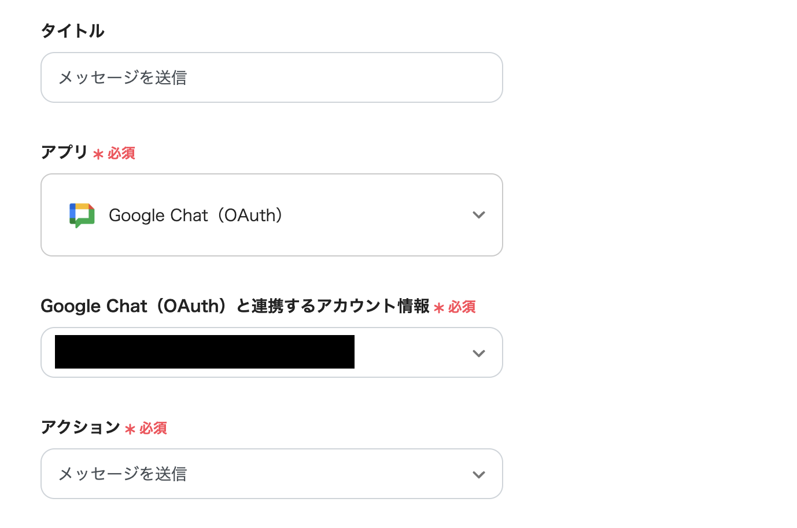
Task: Click the red asterisk beside アクション
Action: tap(130, 429)
